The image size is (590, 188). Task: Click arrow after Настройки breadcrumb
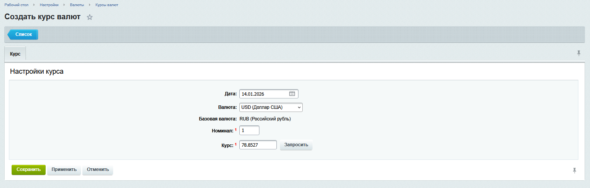(x=64, y=5)
